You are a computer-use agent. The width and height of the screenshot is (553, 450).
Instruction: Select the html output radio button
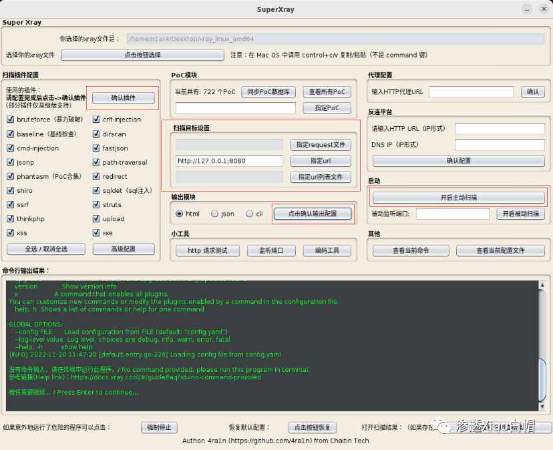pyautogui.click(x=179, y=214)
